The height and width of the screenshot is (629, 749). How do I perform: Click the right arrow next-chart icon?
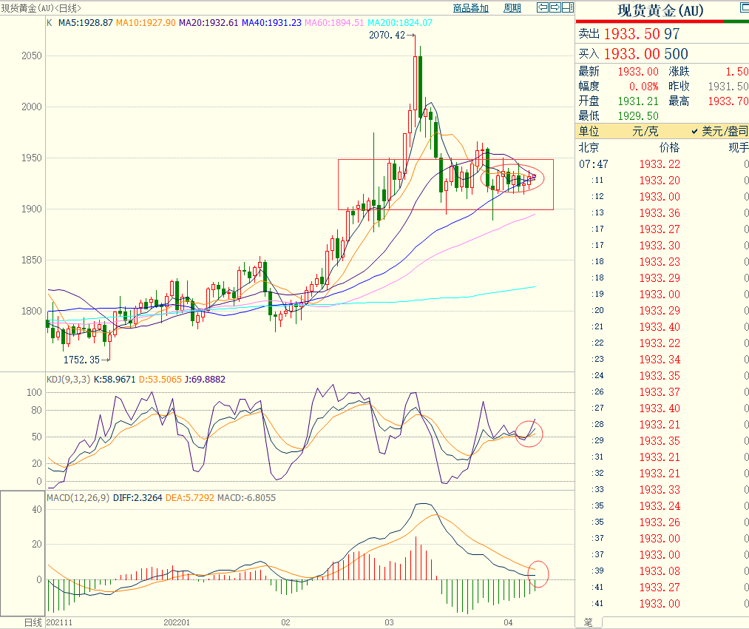tap(555, 7)
